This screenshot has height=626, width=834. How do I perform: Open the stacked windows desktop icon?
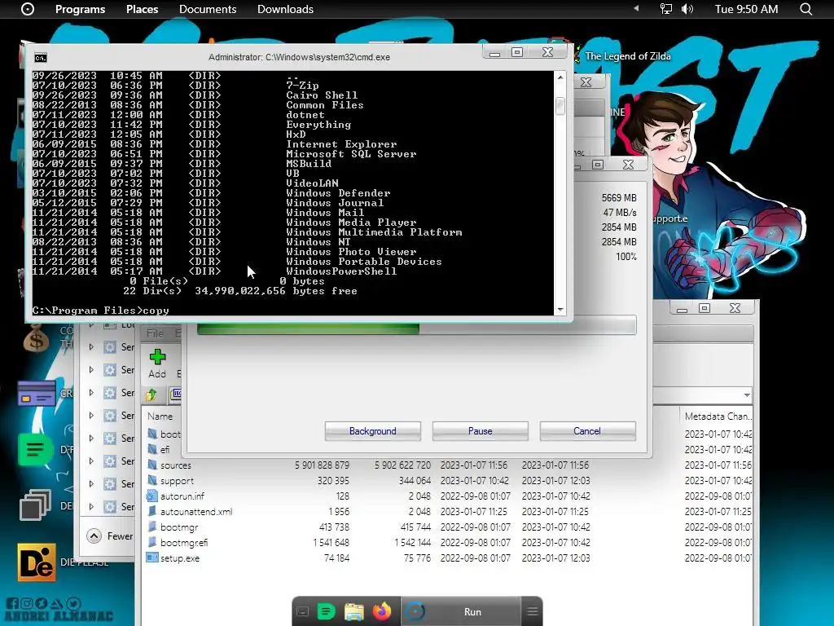click(x=36, y=505)
